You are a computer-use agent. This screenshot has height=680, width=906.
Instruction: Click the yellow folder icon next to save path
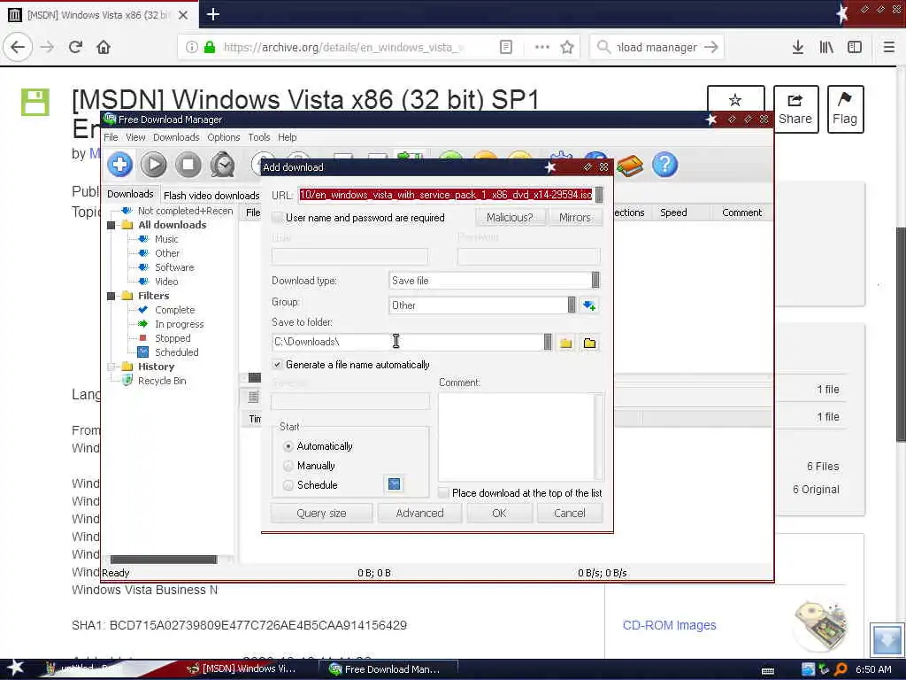coord(565,343)
